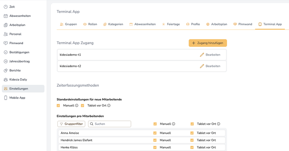
Task: Open Berichte via its pie chart icon
Action: coord(6,70)
